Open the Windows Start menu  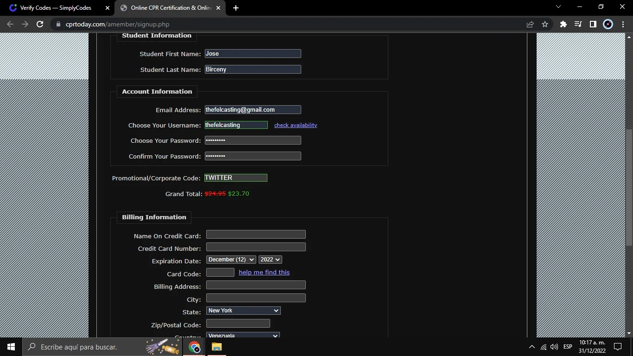click(11, 347)
